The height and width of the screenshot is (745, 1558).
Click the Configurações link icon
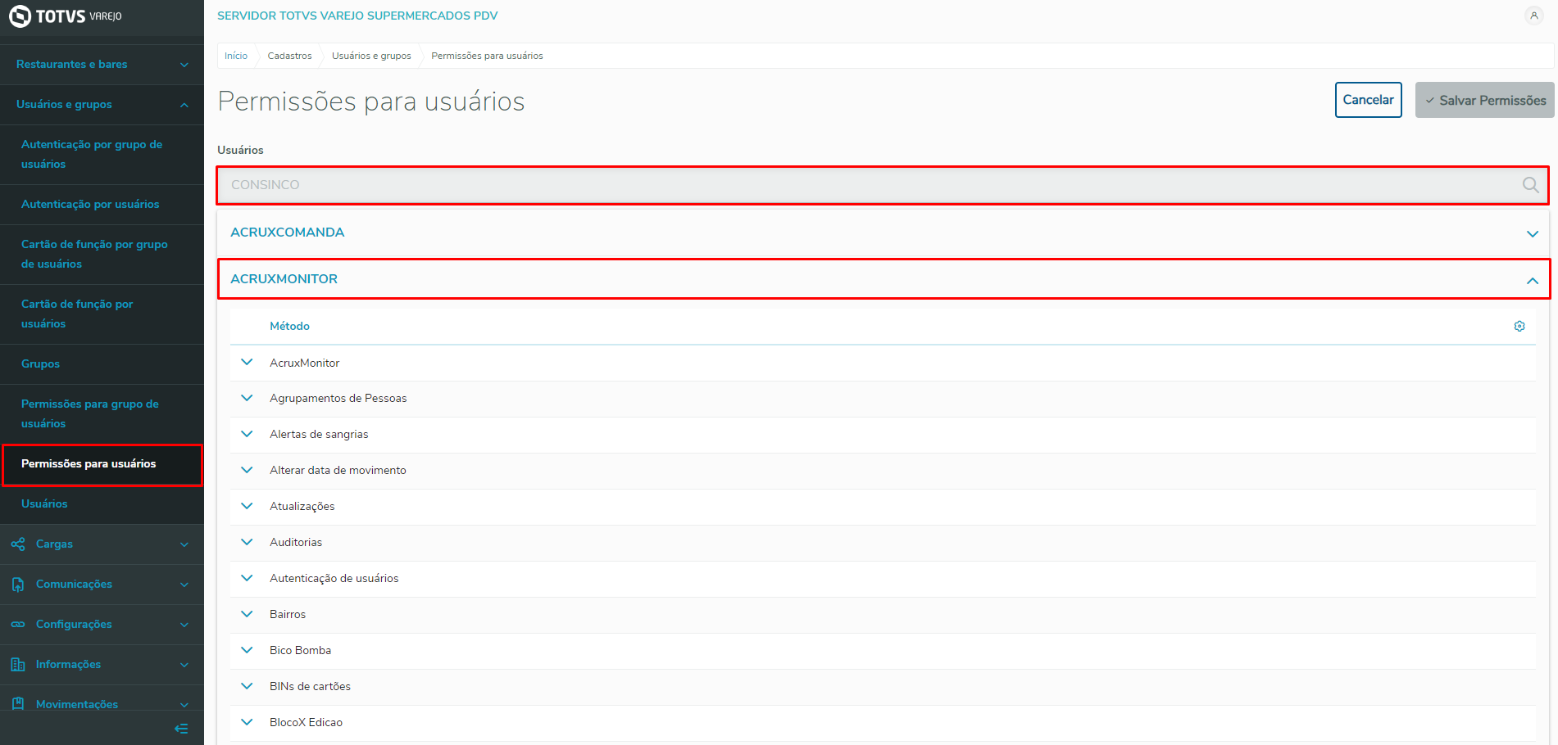click(18, 624)
